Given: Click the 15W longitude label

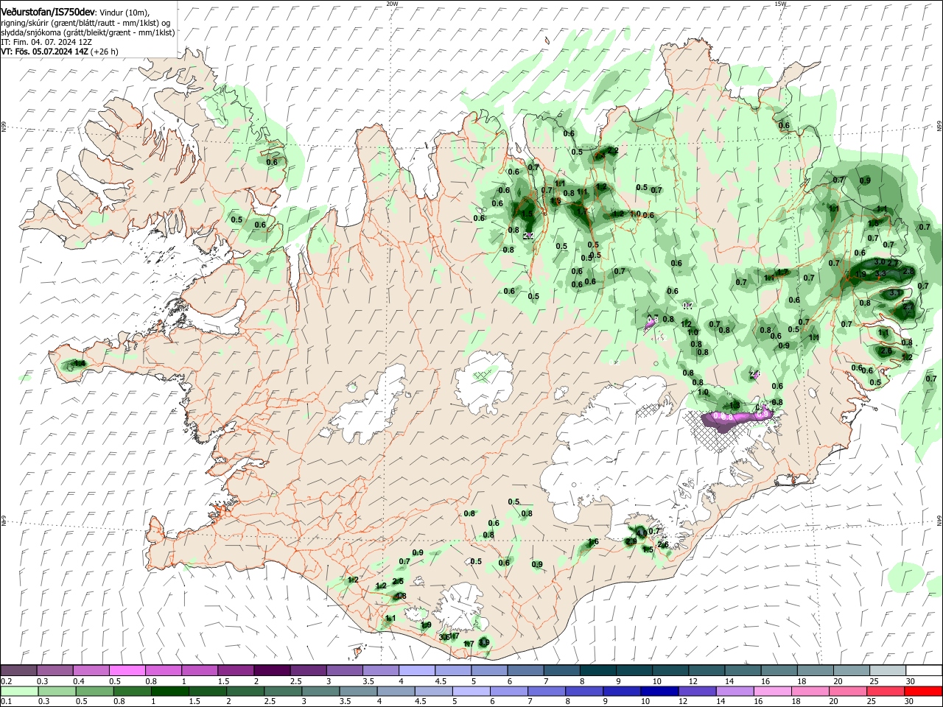Looking at the screenshot, I should tap(780, 4).
